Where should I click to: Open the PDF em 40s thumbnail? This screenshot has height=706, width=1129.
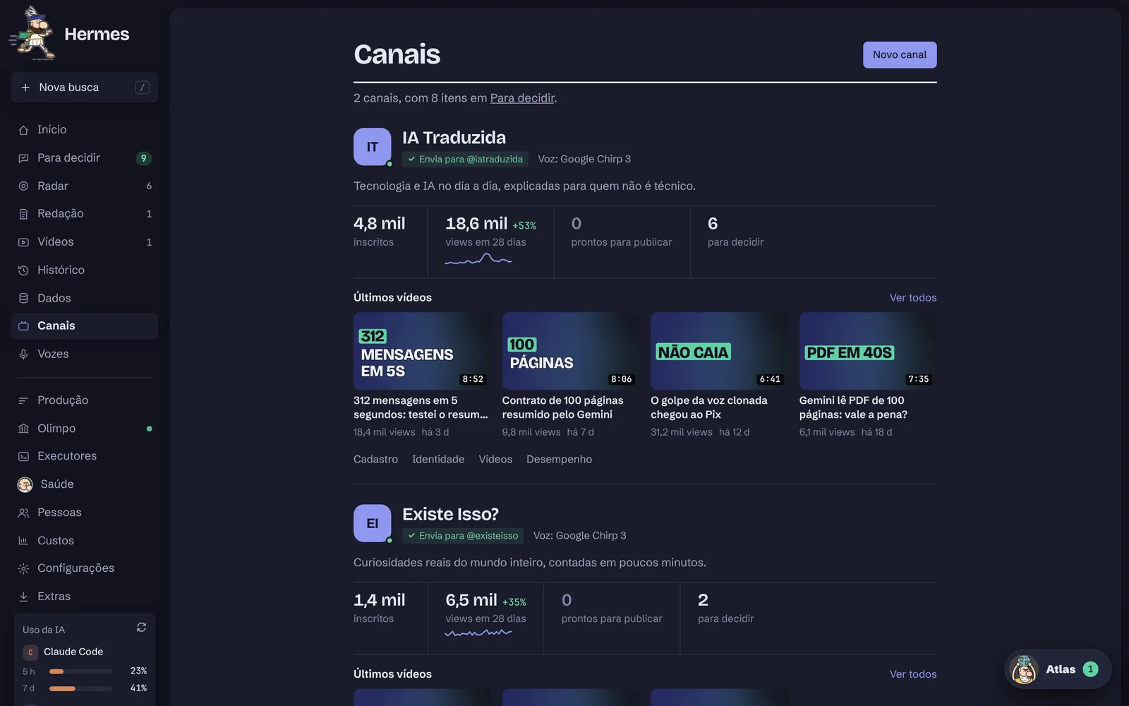pos(868,351)
